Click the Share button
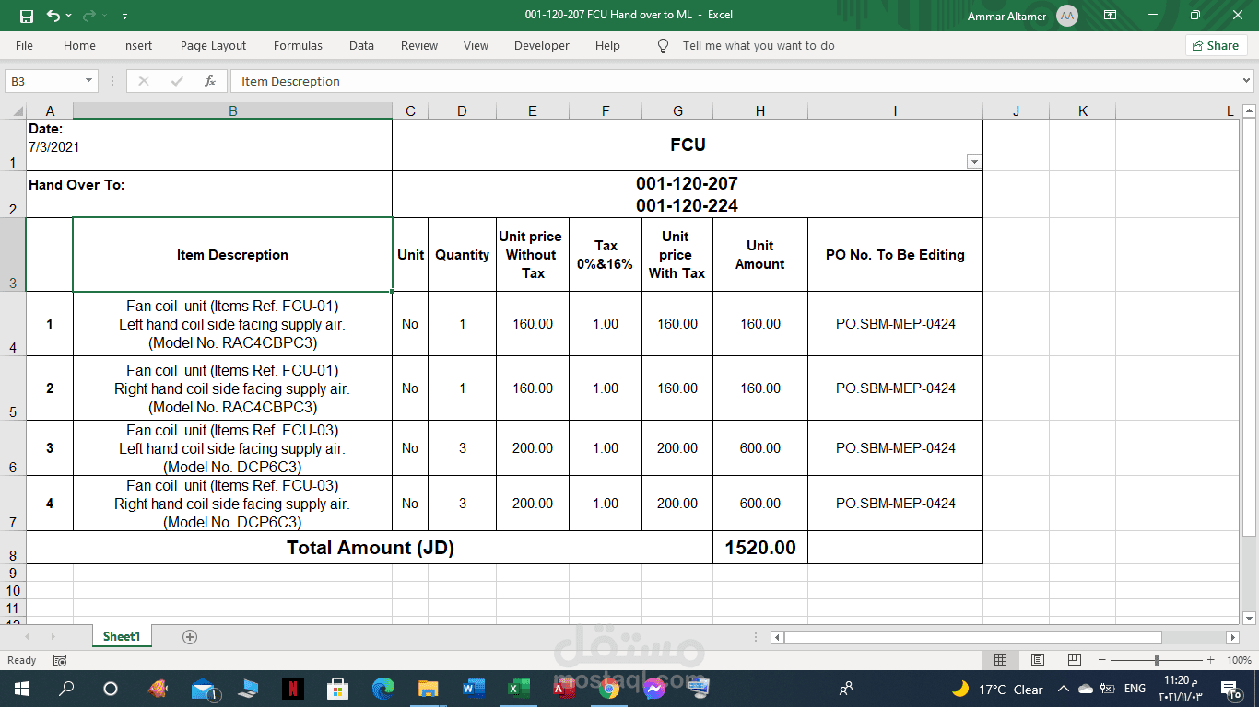 click(x=1216, y=46)
